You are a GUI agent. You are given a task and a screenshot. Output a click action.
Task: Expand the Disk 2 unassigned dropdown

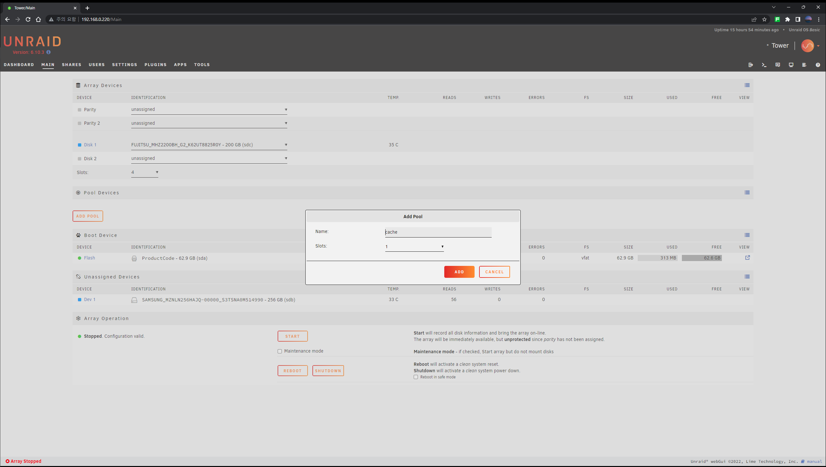coord(209,158)
